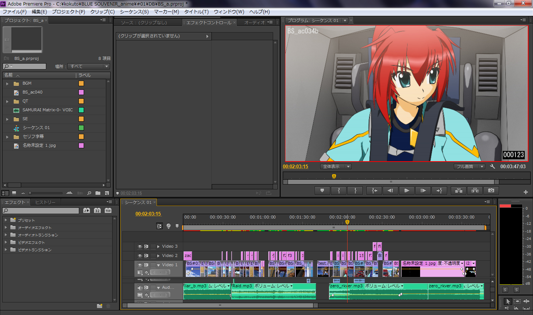This screenshot has width=533, height=315.
Task: Switch to the エフェクトコントロール tab
Action: click(x=209, y=23)
